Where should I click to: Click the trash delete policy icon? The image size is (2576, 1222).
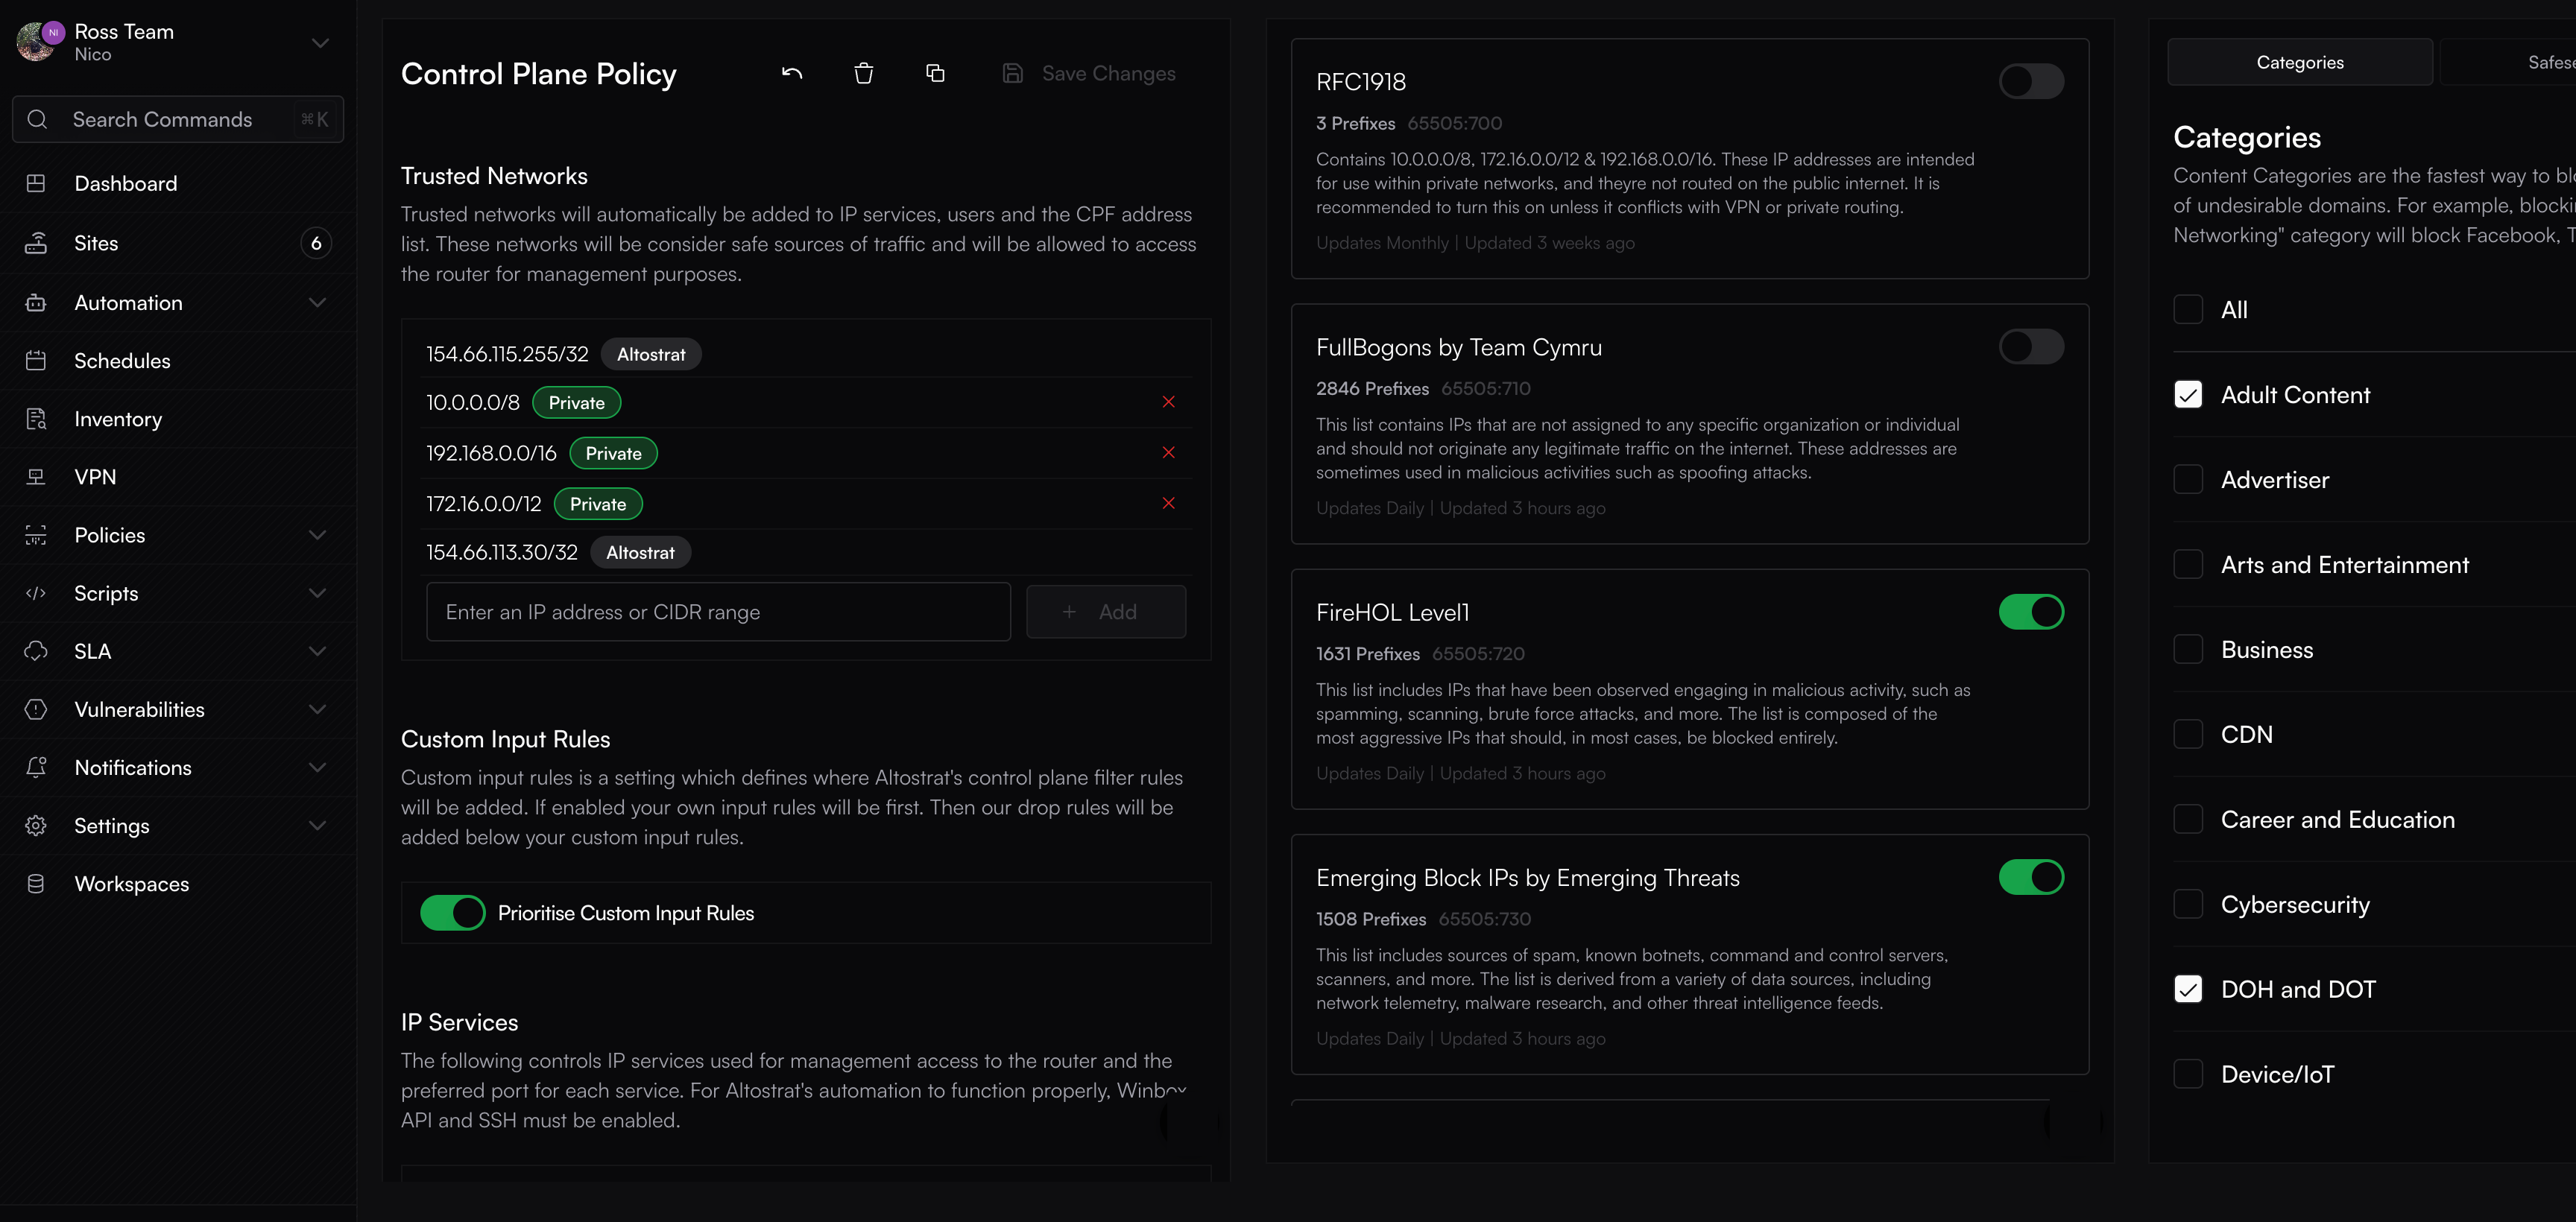click(x=863, y=74)
